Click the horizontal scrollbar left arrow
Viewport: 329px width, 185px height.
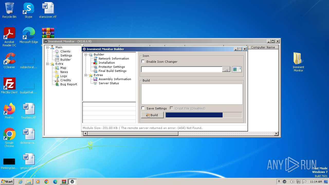tap(86, 133)
